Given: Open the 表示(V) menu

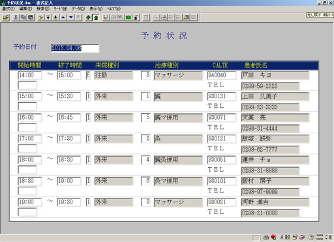Looking at the screenshot, I should point(96,9).
